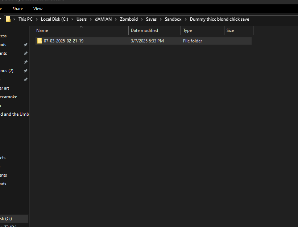This screenshot has width=298, height=227.
Task: Open 'examoke' sidebar folder
Action: point(9,97)
